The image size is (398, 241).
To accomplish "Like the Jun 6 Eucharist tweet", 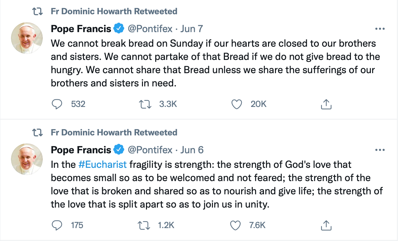I will [x=235, y=225].
